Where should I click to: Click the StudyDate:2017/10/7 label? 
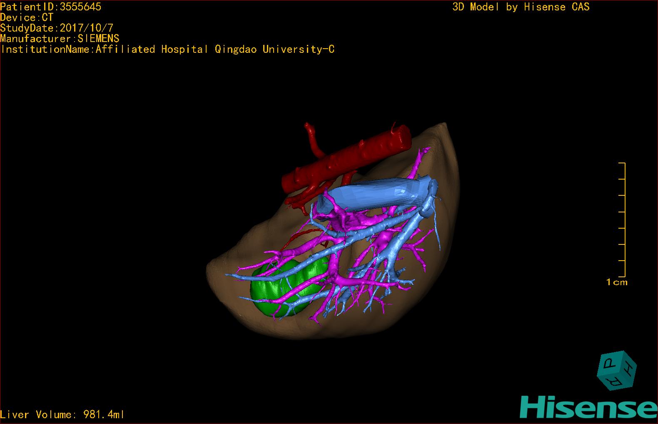pyautogui.click(x=57, y=28)
